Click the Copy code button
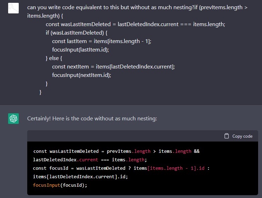Screen dimensions: 262x198 click(238, 136)
